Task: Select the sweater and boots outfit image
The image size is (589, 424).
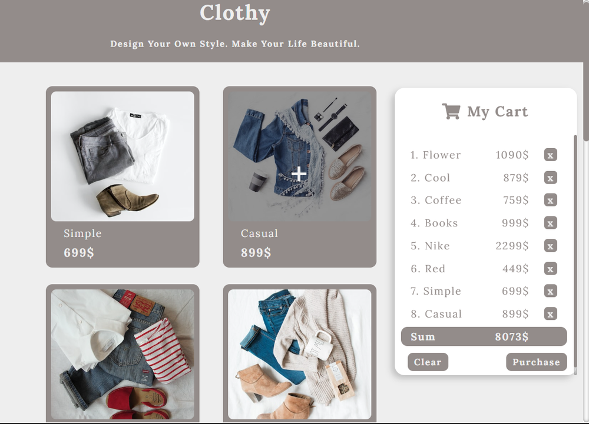Action: pos(299,354)
